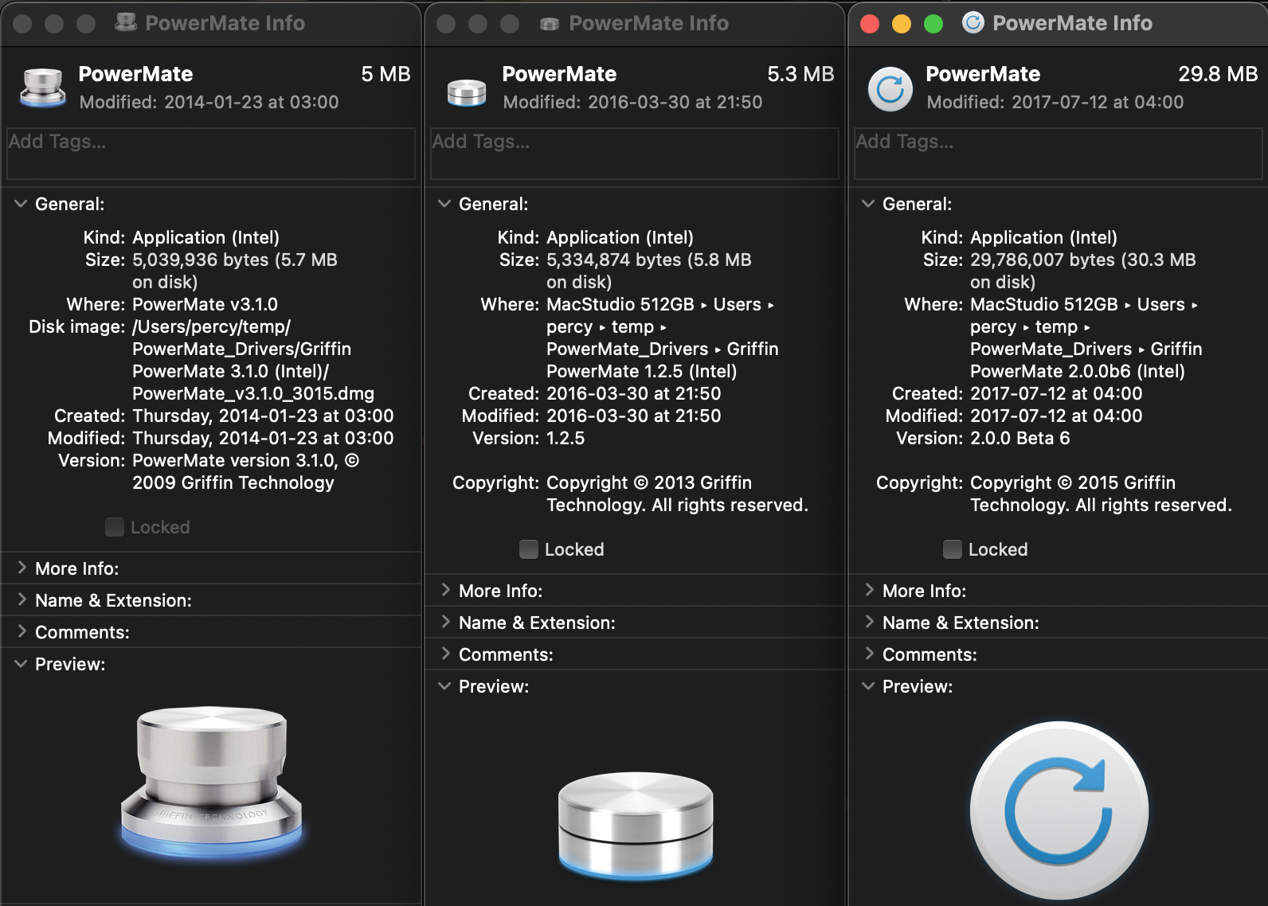Viewport: 1268px width, 906px height.
Task: Click the Created value "Thursday, 2014-01-23 at 03:00"
Action: 263,416
